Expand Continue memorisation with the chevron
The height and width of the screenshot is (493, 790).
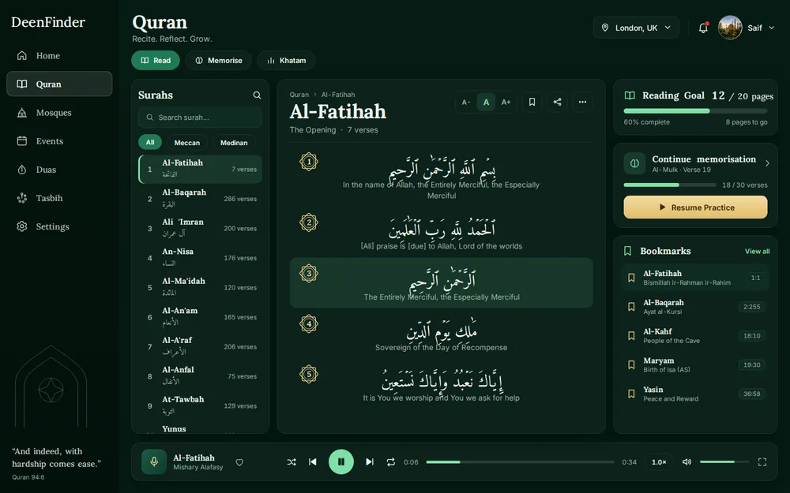[767, 163]
